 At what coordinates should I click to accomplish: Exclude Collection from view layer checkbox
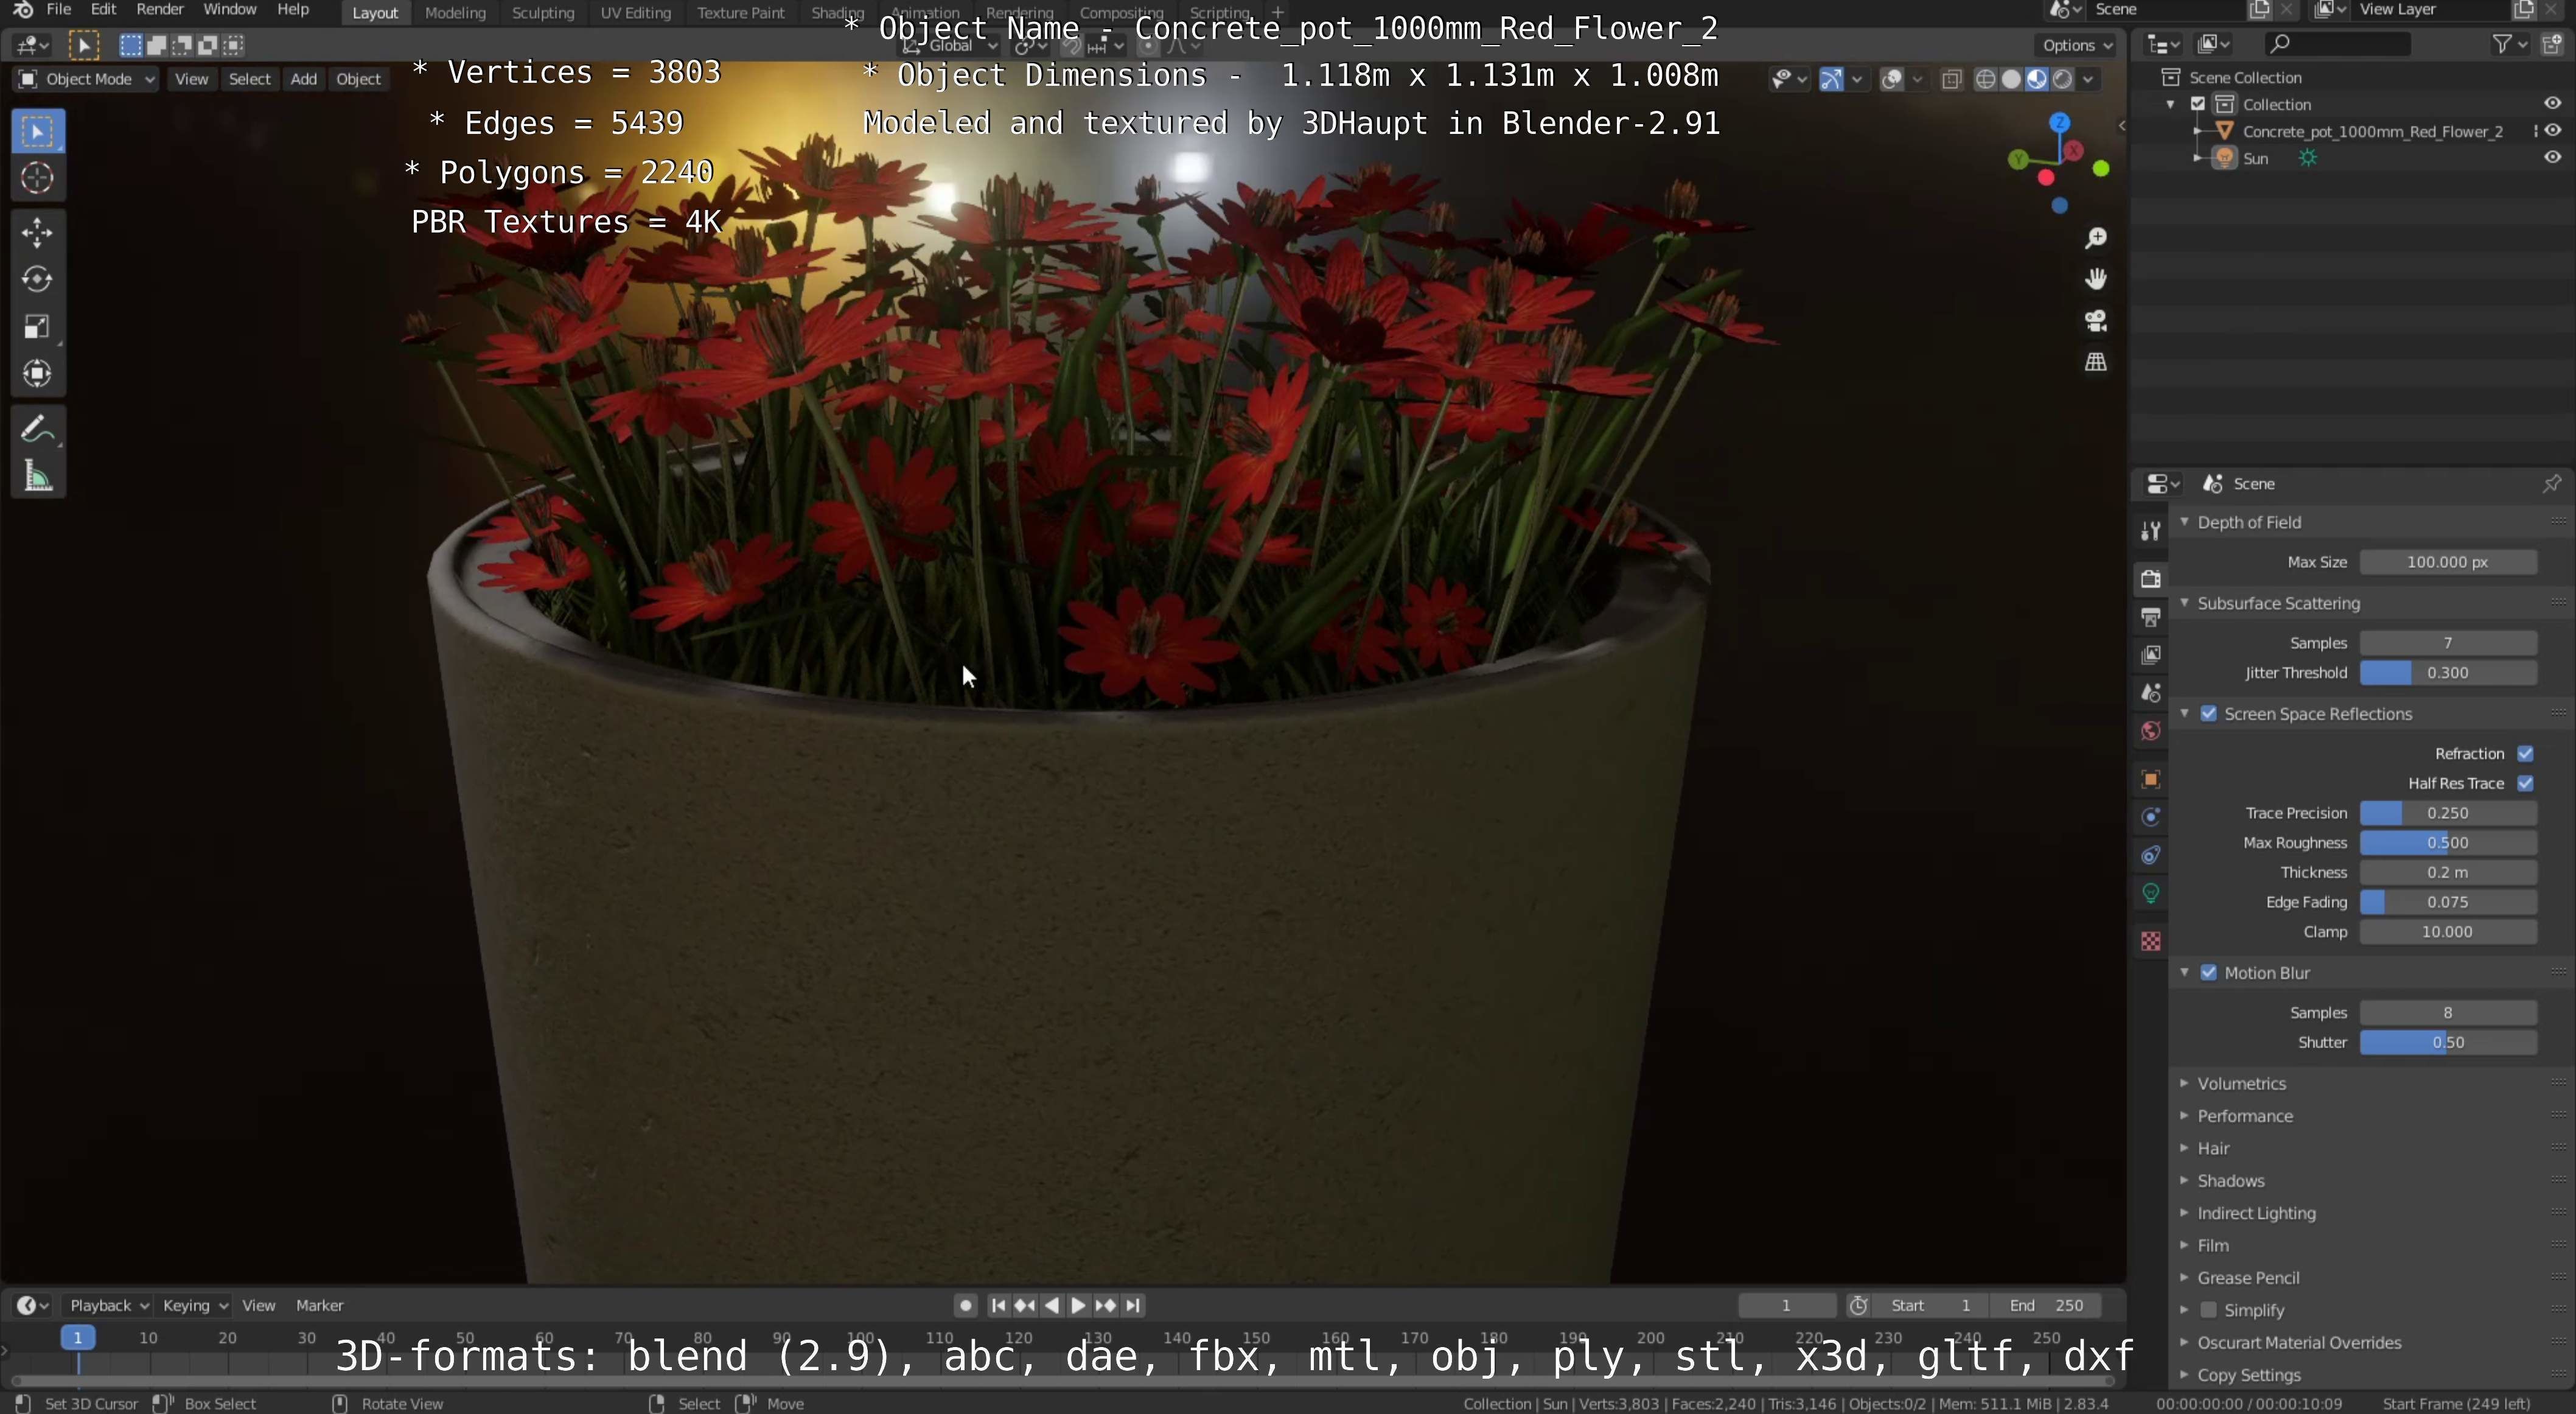click(x=2198, y=104)
